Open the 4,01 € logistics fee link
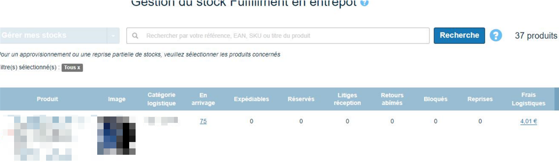Viewport: 559px width, 162px height. [528, 122]
